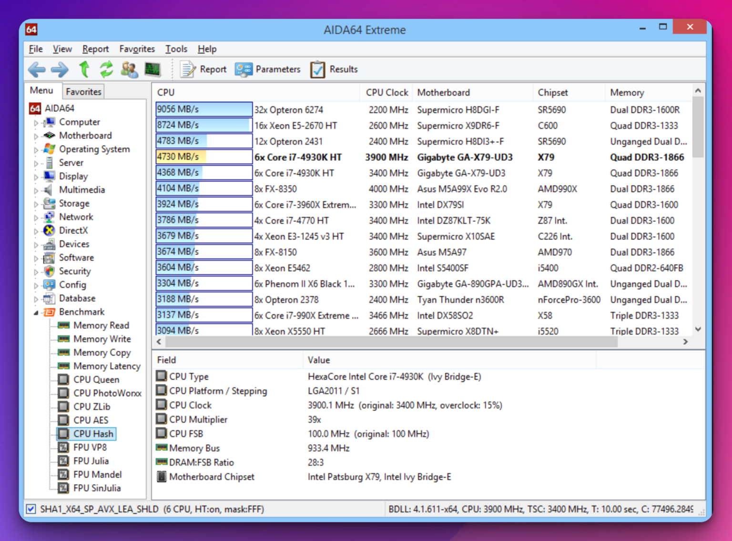Click the vertical scrollbar down arrow
Image resolution: width=732 pixels, height=541 pixels.
coord(698,329)
